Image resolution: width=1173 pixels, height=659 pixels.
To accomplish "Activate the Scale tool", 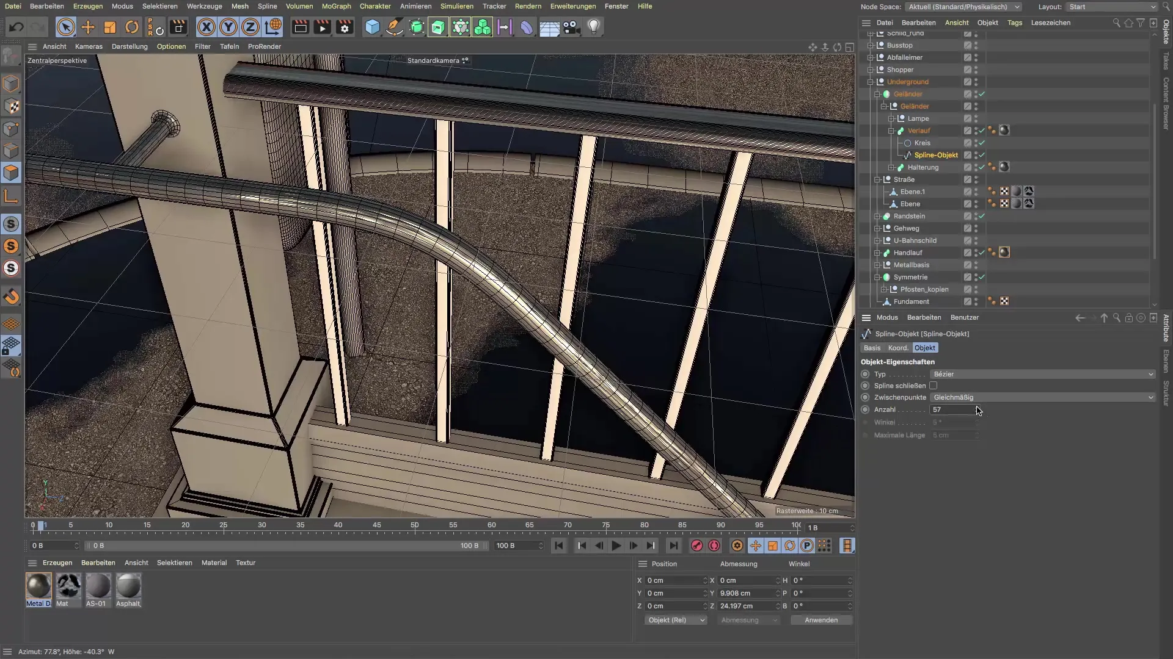I will click(110, 27).
